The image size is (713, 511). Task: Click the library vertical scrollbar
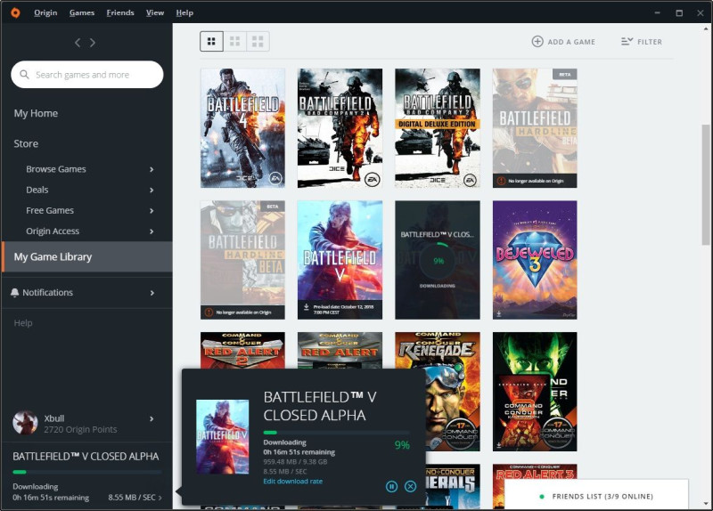pos(706,183)
